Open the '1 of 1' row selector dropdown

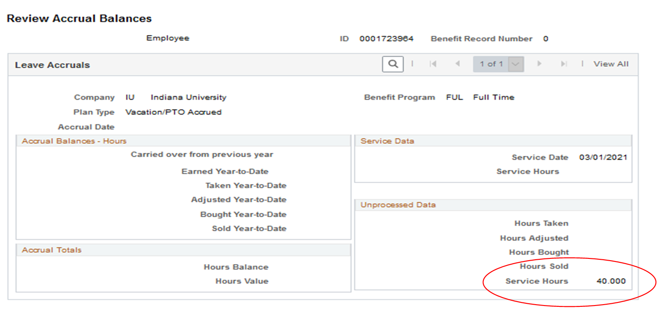[498, 64]
